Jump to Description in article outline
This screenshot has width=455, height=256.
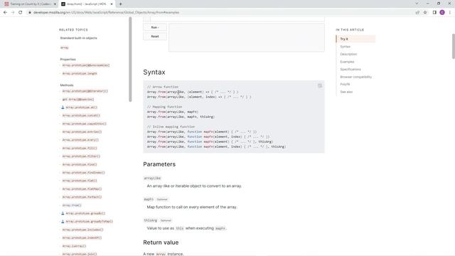pos(348,54)
